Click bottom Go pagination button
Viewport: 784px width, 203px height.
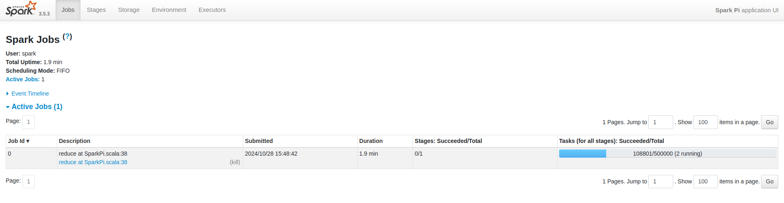coord(769,181)
